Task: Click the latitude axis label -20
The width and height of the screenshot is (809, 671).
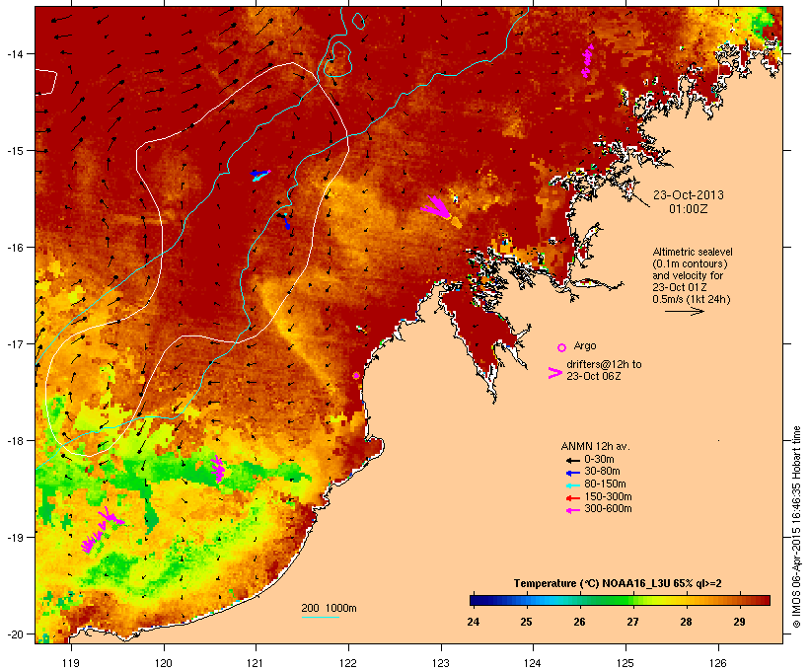Action: [15, 634]
